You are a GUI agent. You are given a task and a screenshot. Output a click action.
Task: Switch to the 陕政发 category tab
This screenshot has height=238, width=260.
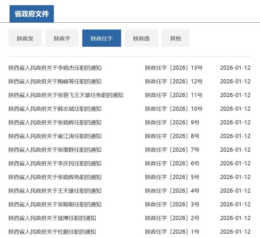25,38
